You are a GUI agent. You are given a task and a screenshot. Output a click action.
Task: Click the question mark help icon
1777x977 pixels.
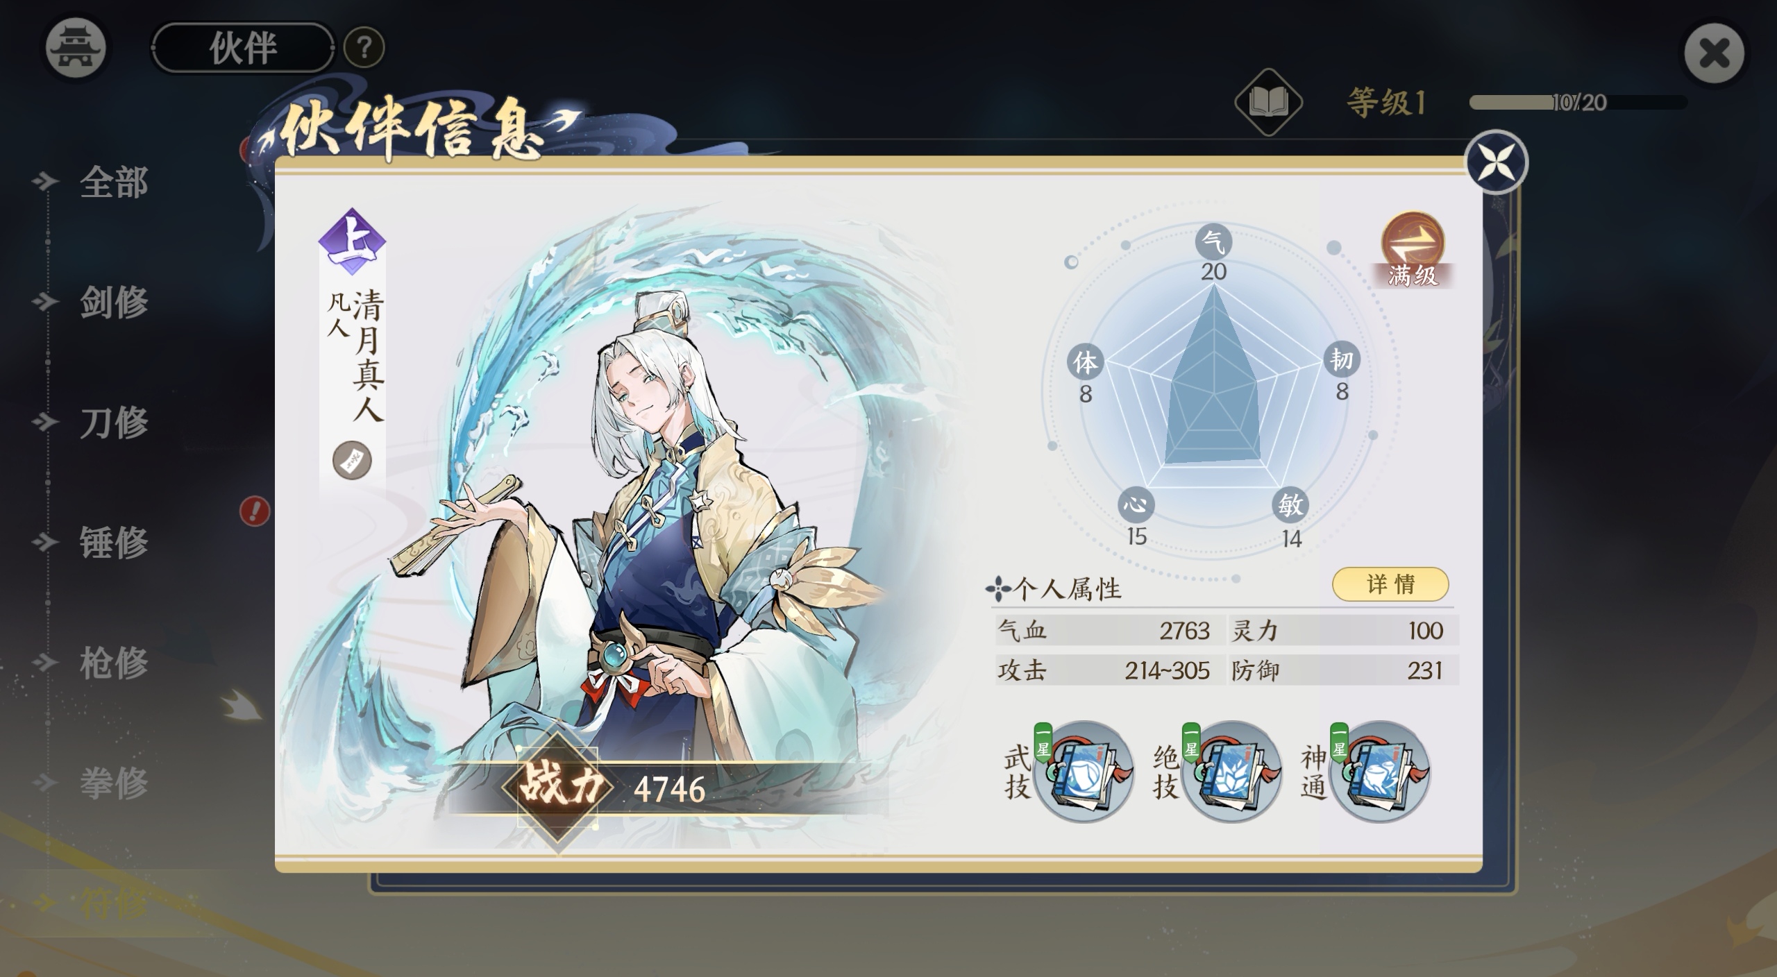coord(364,48)
